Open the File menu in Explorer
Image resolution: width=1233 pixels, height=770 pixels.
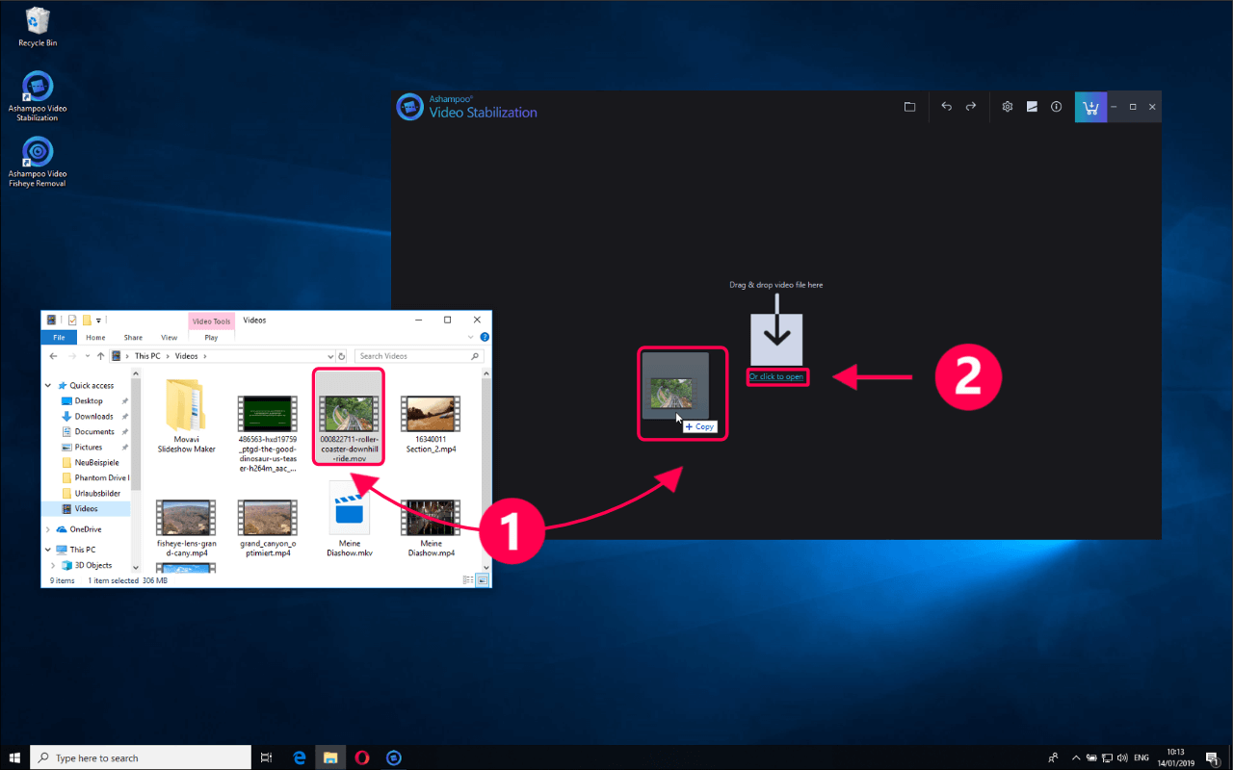pyautogui.click(x=59, y=338)
